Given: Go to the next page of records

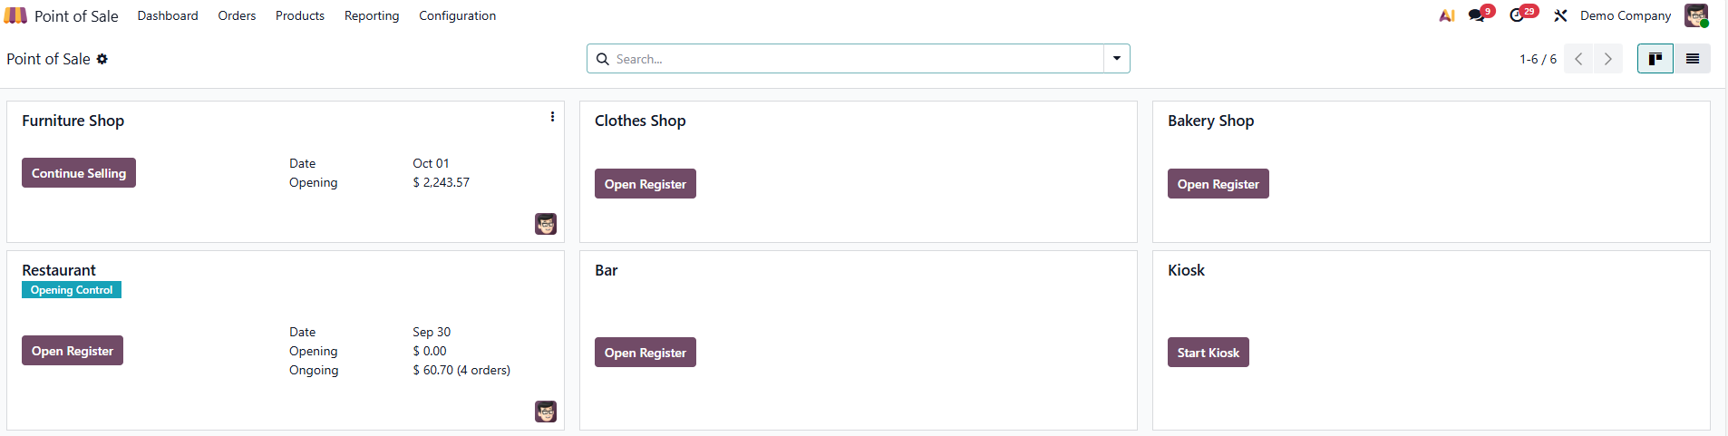Looking at the screenshot, I should 1607,59.
